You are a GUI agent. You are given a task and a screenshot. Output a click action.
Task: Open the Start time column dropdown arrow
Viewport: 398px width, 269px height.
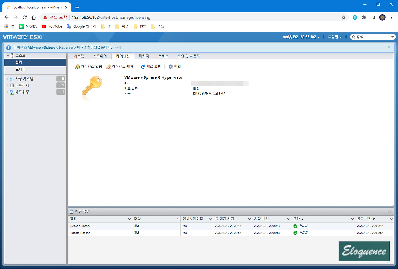(x=289, y=219)
